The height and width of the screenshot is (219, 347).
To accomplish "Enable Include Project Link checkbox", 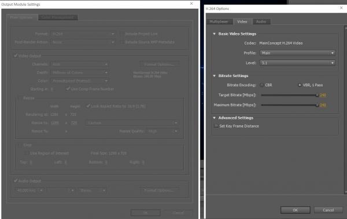I will pos(121,34).
